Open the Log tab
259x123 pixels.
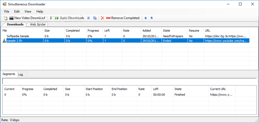(21, 74)
